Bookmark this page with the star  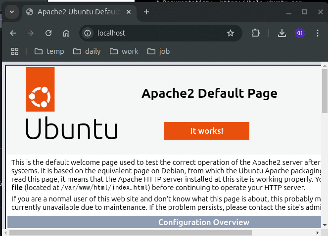[231, 33]
